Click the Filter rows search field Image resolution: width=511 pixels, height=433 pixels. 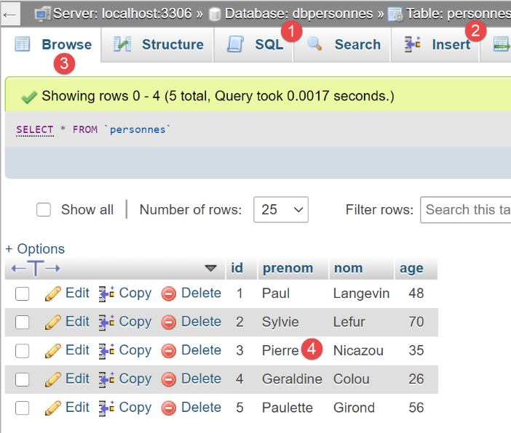click(466, 210)
